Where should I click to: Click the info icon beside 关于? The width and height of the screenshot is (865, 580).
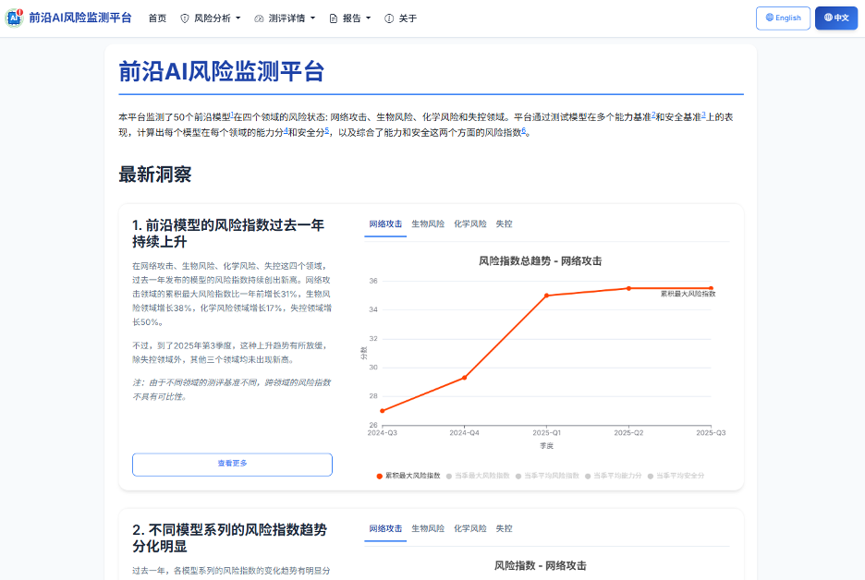[389, 18]
